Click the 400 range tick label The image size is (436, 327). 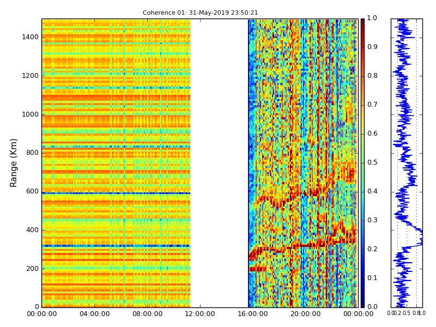tap(33, 230)
